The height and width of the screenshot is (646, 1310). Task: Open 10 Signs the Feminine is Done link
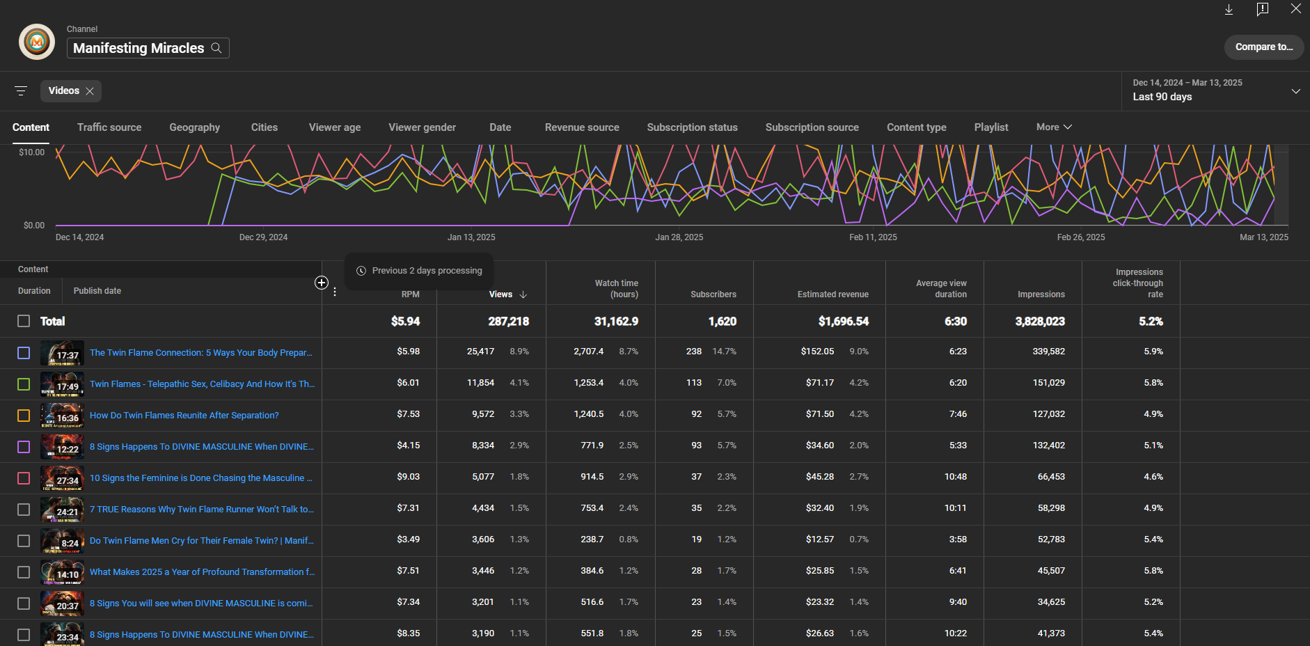(x=201, y=478)
